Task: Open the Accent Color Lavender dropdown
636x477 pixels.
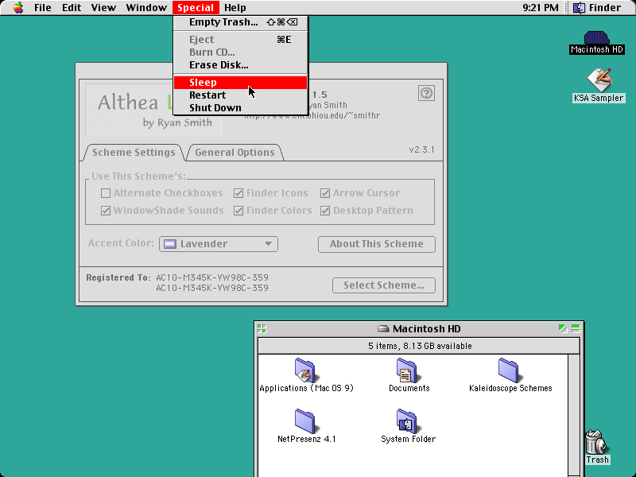Action: coord(219,244)
